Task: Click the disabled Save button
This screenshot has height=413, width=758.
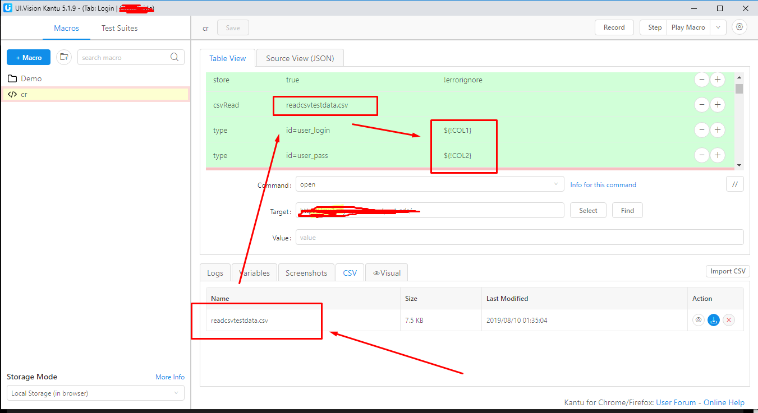Action: (233, 27)
